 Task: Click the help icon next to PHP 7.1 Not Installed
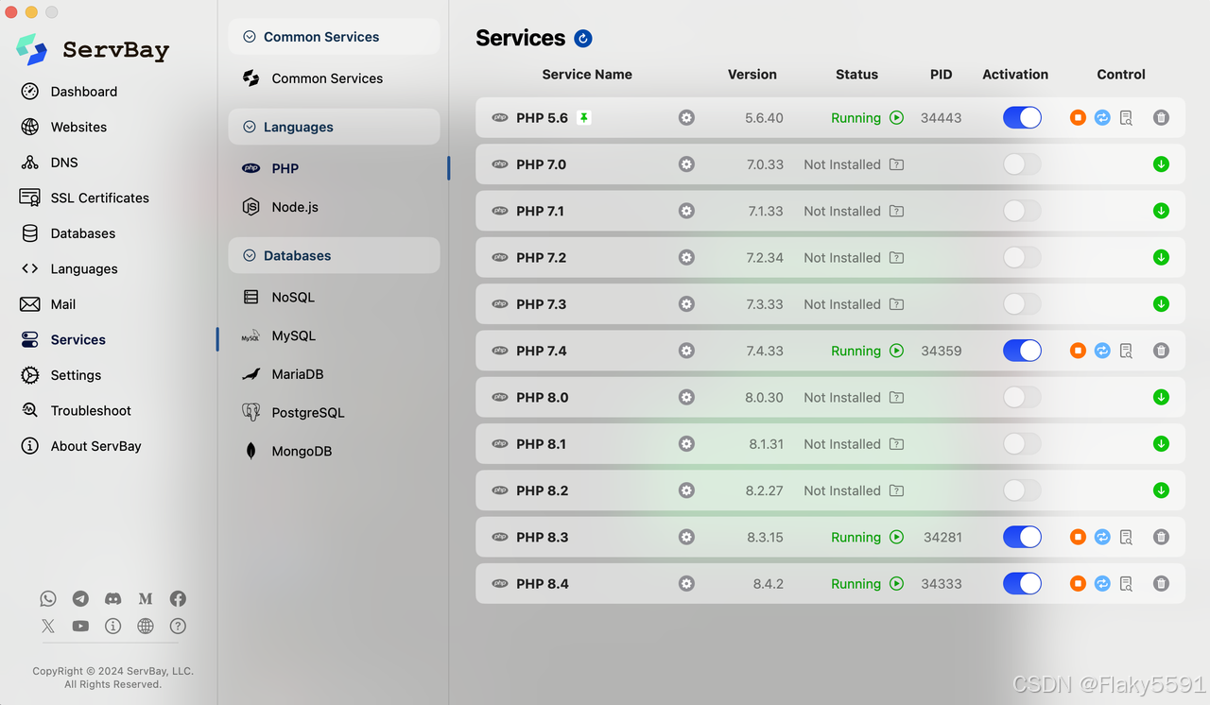(896, 212)
